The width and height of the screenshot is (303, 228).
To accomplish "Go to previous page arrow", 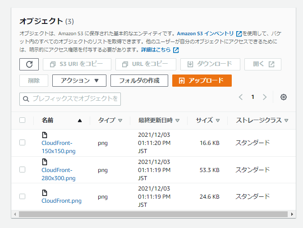I will click(241, 97).
